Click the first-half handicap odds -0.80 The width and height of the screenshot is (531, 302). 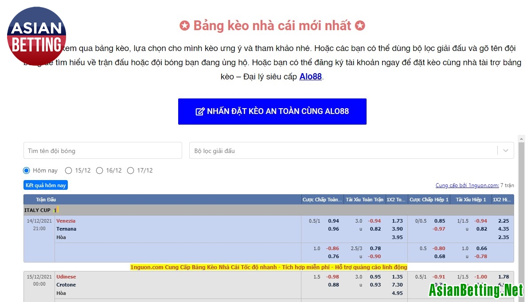pos(438,248)
